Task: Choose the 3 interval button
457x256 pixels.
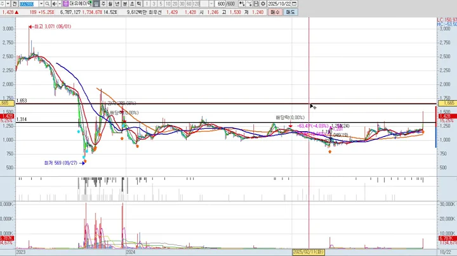Action: click(154, 4)
